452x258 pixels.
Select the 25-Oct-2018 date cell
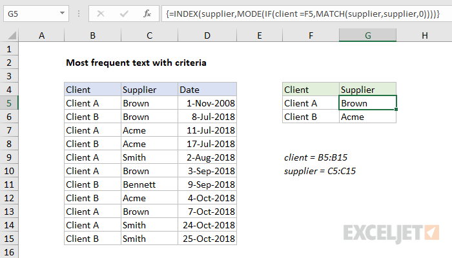click(x=207, y=239)
